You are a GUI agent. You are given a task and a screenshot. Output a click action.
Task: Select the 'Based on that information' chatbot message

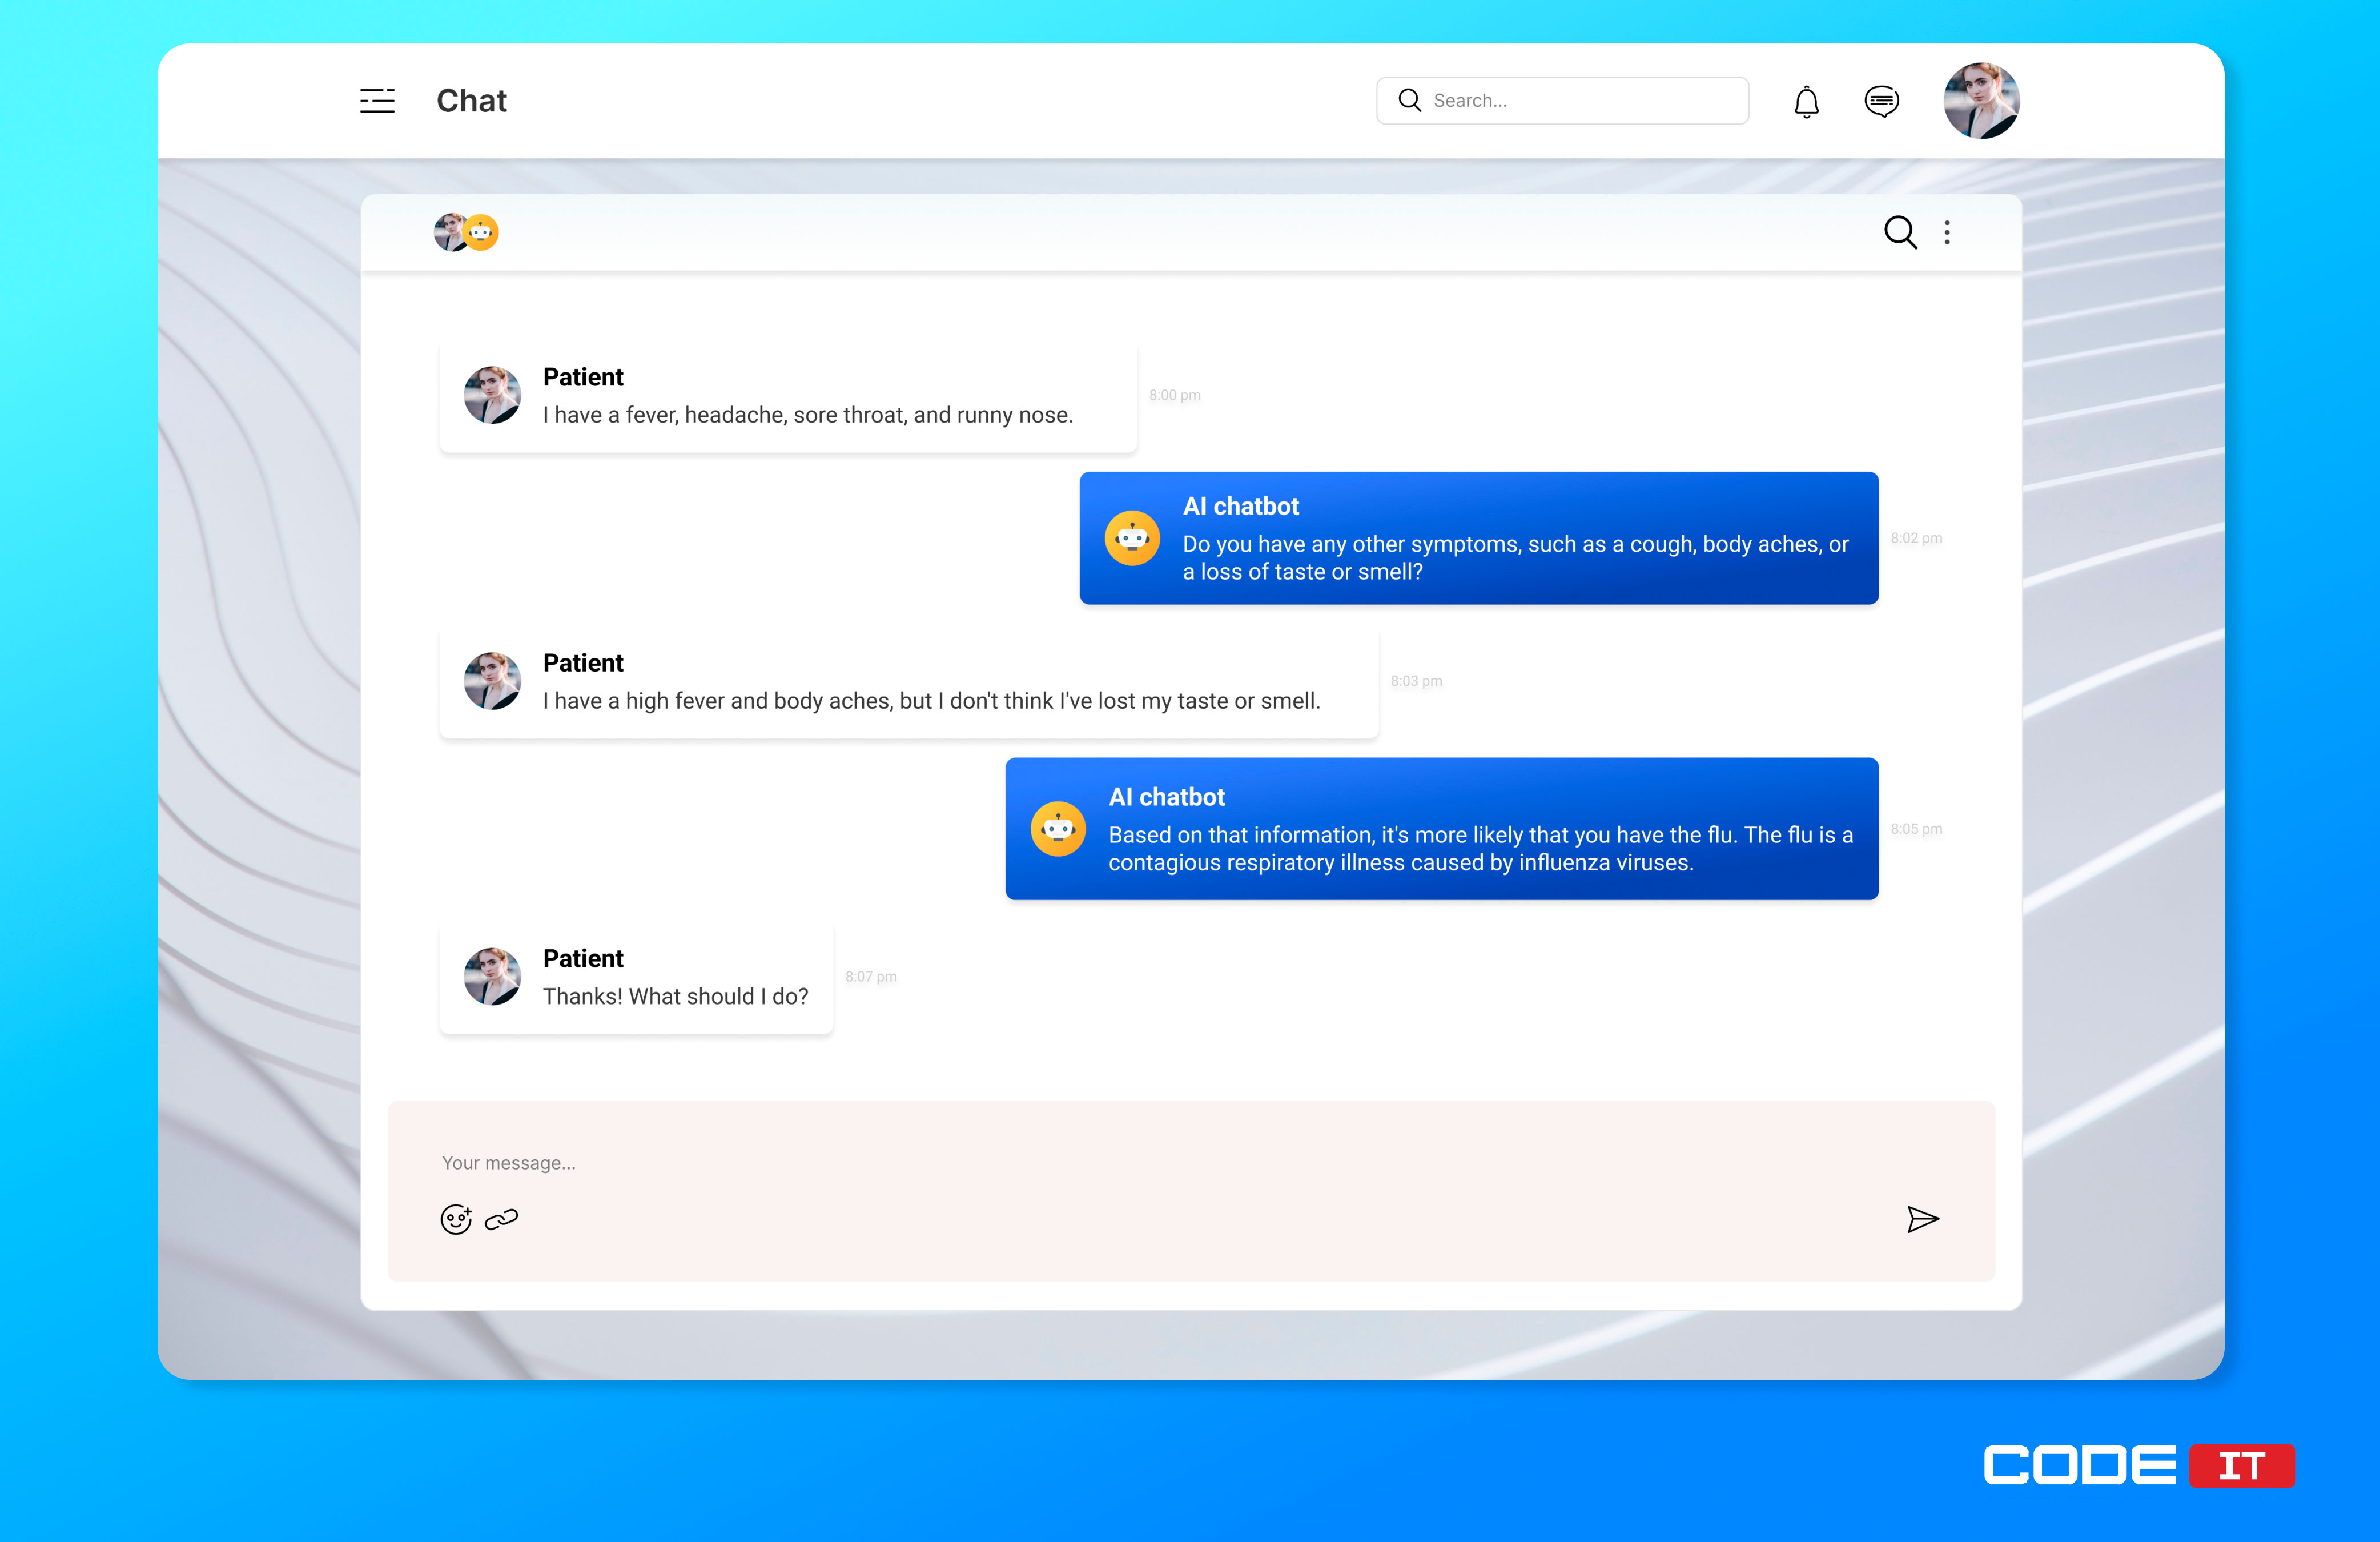pos(1442,829)
